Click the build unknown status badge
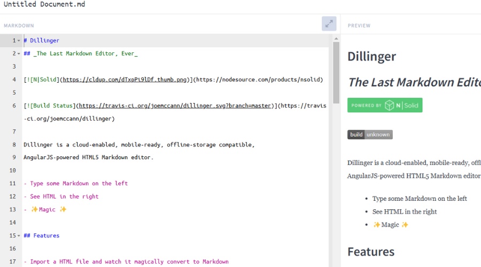This screenshot has width=481, height=267. point(370,135)
